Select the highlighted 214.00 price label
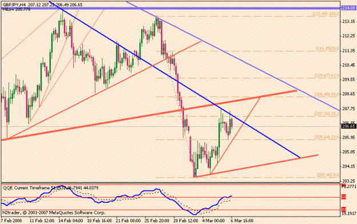 click(x=348, y=8)
